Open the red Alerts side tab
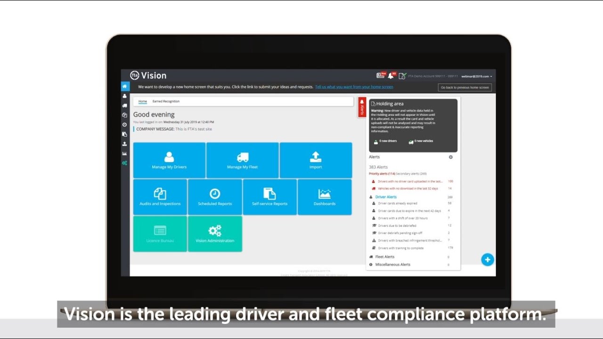Viewport: 603px width, 339px height. coord(362,107)
